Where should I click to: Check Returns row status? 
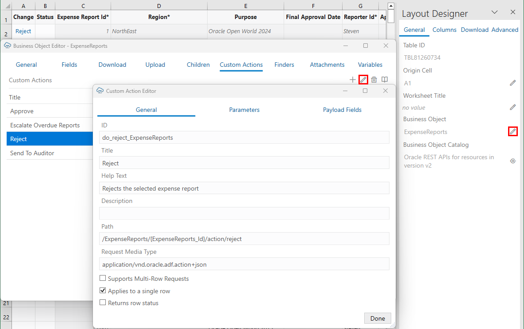[103, 303]
